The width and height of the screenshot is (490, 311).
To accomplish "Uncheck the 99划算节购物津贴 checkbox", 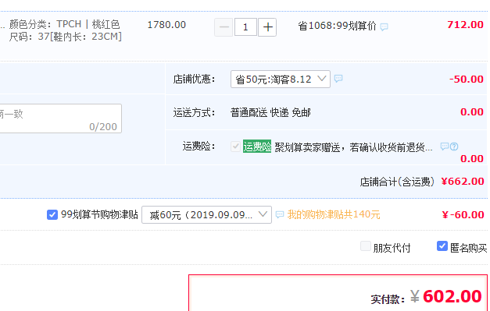I will [52, 214].
